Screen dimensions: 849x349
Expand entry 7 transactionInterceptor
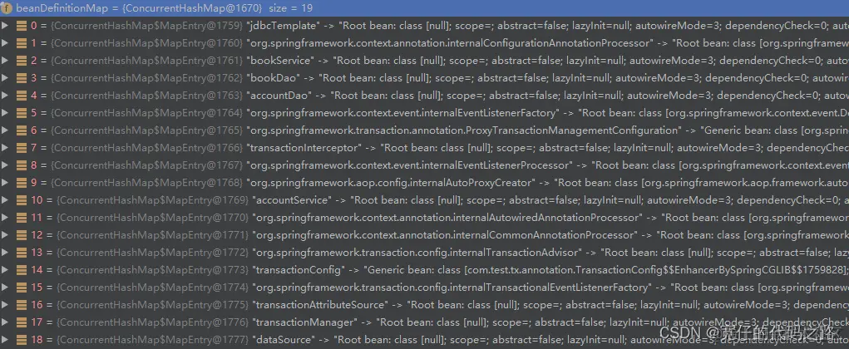[x=5, y=148]
